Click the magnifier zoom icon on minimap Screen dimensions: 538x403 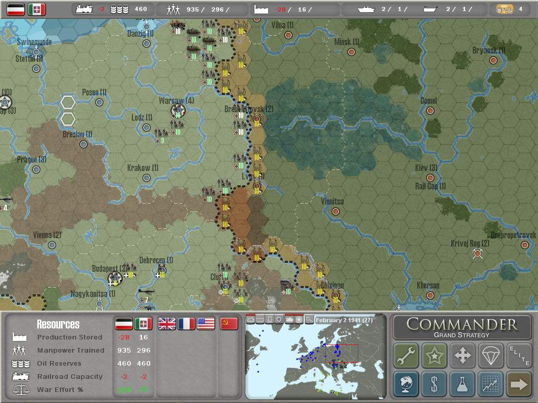[x=309, y=320]
